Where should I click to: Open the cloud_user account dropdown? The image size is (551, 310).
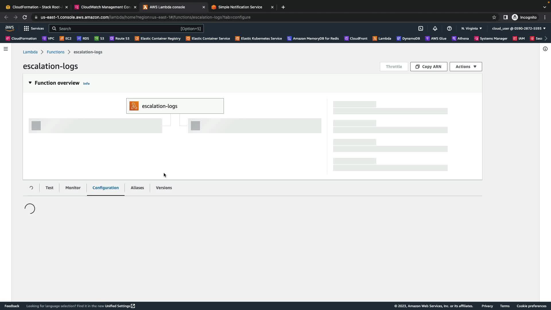pos(519,28)
